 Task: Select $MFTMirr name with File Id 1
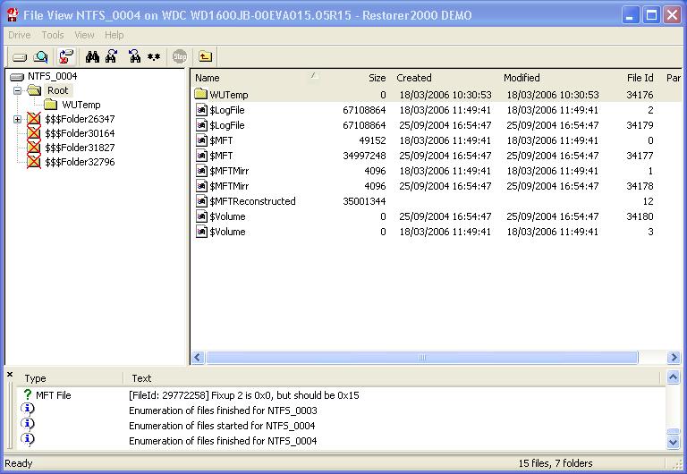point(229,171)
